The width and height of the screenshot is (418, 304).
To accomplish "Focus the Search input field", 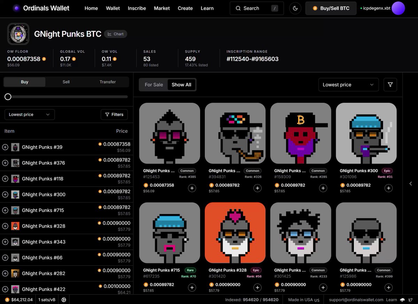I will (x=257, y=8).
